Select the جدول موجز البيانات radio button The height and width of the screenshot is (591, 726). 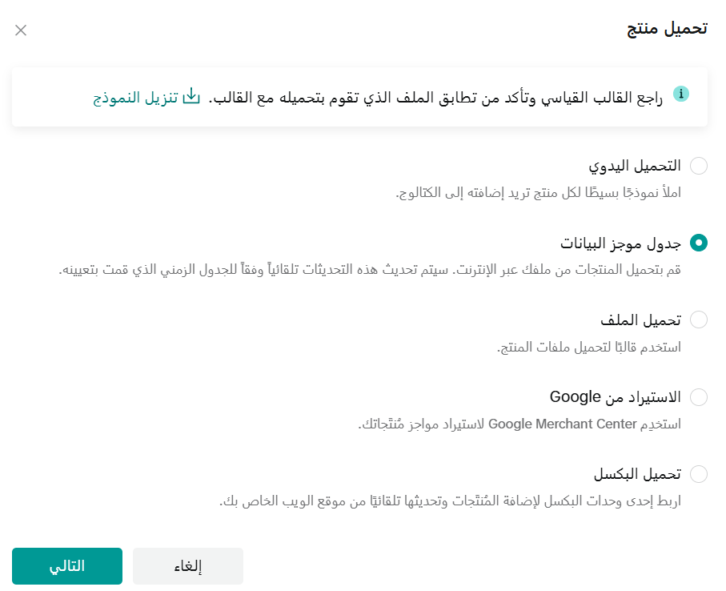tap(699, 243)
